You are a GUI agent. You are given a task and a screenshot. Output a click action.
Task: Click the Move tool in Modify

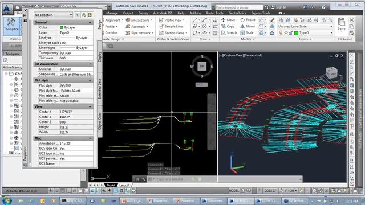tap(228, 20)
